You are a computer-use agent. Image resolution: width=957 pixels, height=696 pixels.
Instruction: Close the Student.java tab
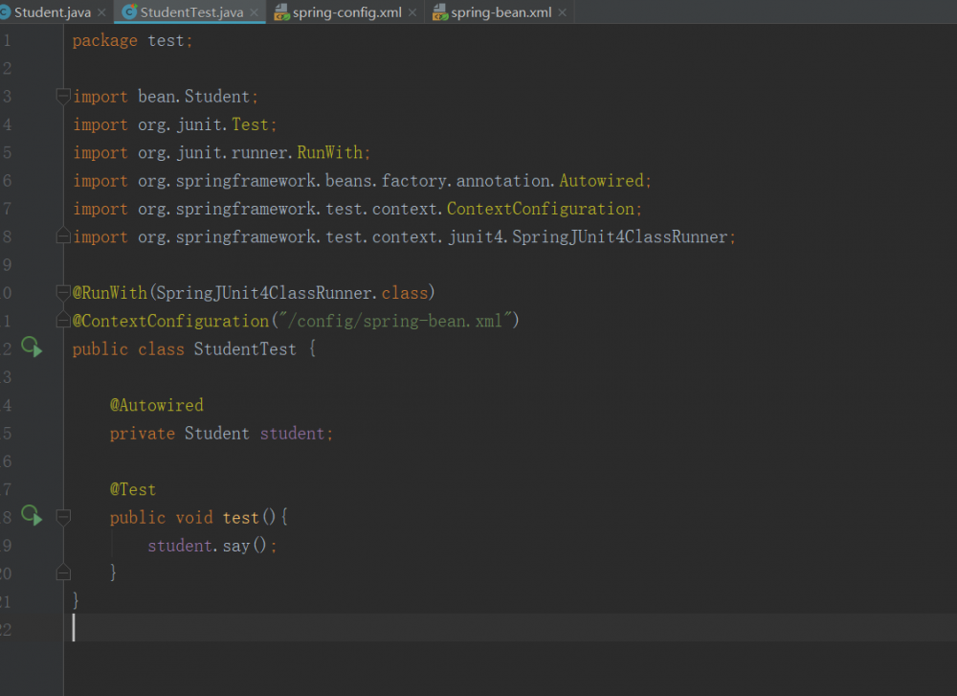pos(102,12)
